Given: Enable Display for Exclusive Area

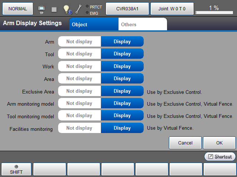Looking at the screenshot, I should tap(122, 91).
